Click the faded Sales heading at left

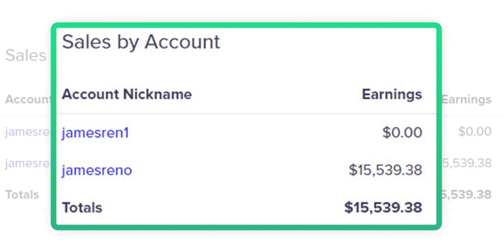coord(26,55)
